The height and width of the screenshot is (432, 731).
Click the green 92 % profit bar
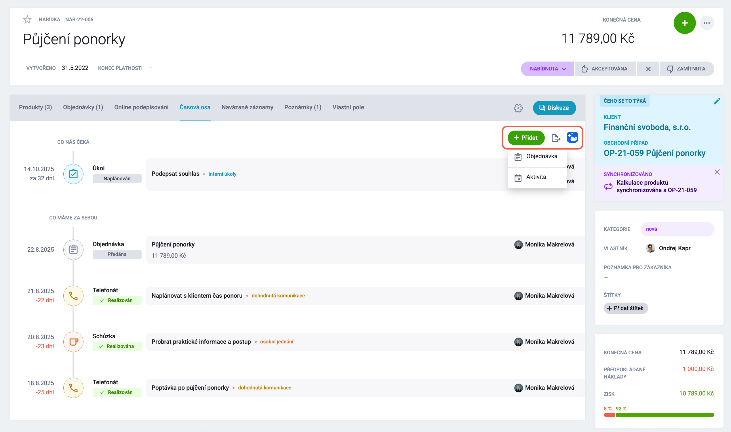[x=665, y=415]
